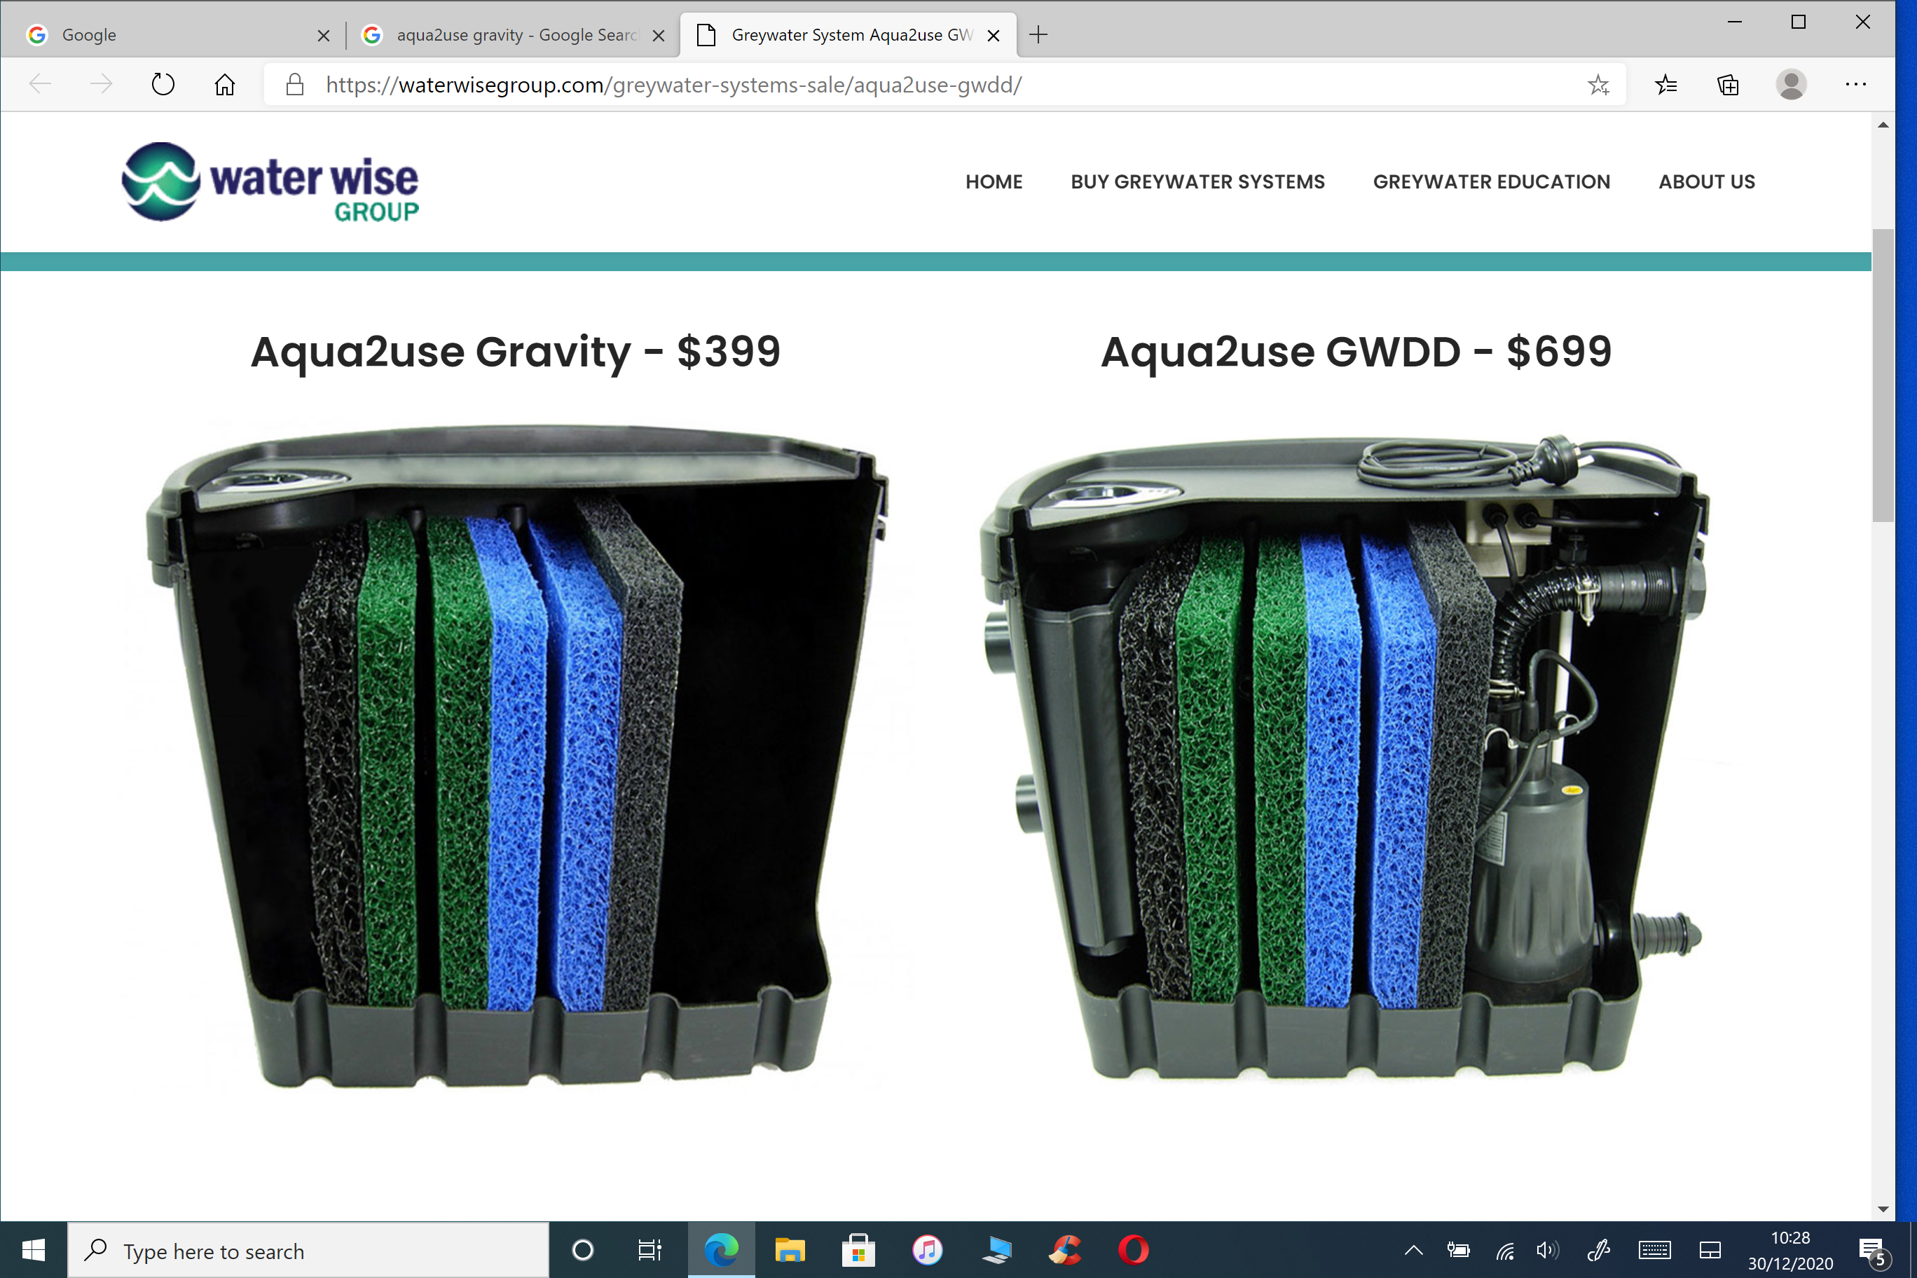Viewport: 1917px width, 1278px height.
Task: Open the HOME menu link
Action: (994, 181)
